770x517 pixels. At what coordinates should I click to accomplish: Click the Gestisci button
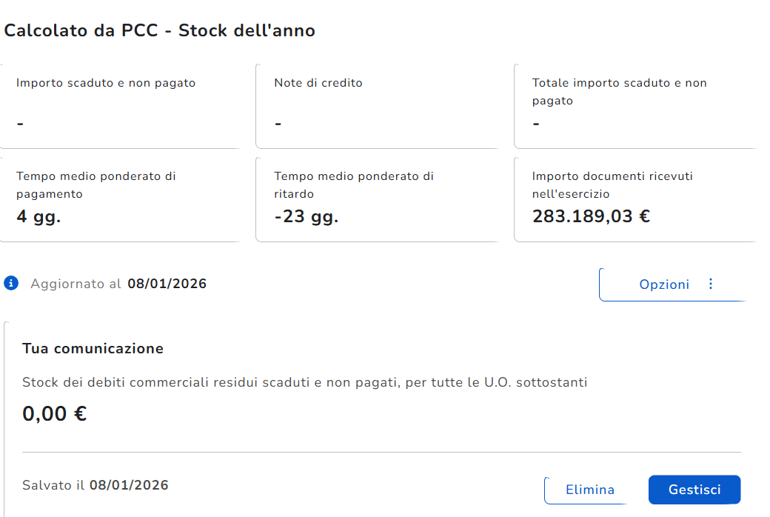click(694, 490)
